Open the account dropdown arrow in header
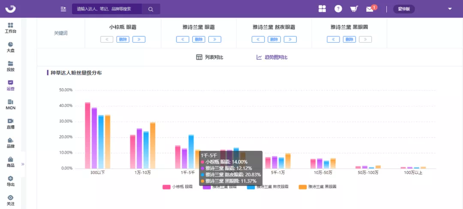463x209 pixels. point(450,9)
